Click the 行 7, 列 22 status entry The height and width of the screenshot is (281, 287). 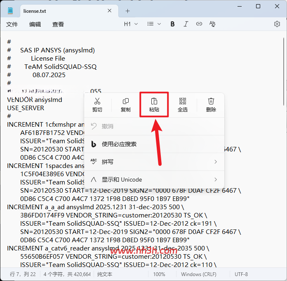[x=23, y=274]
